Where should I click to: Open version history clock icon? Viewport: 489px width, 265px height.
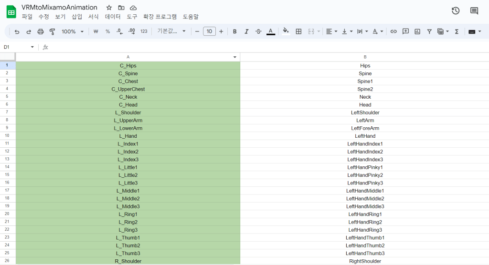[456, 10]
